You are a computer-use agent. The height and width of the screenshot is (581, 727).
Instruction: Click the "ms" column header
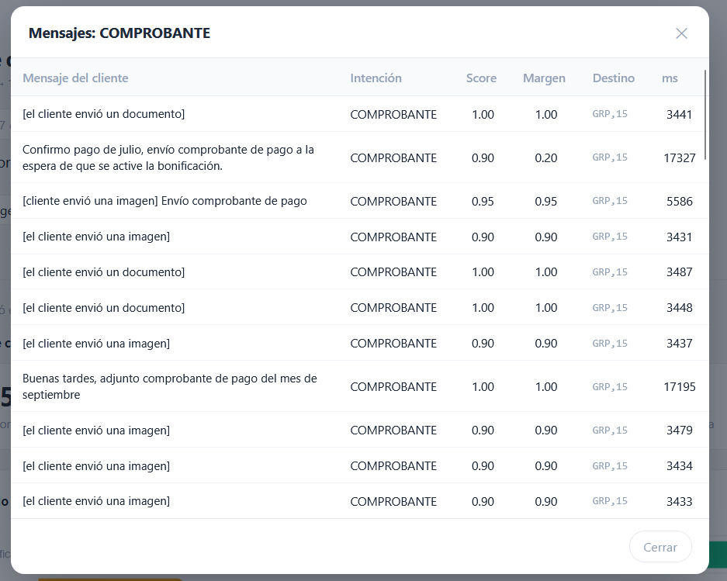(670, 78)
